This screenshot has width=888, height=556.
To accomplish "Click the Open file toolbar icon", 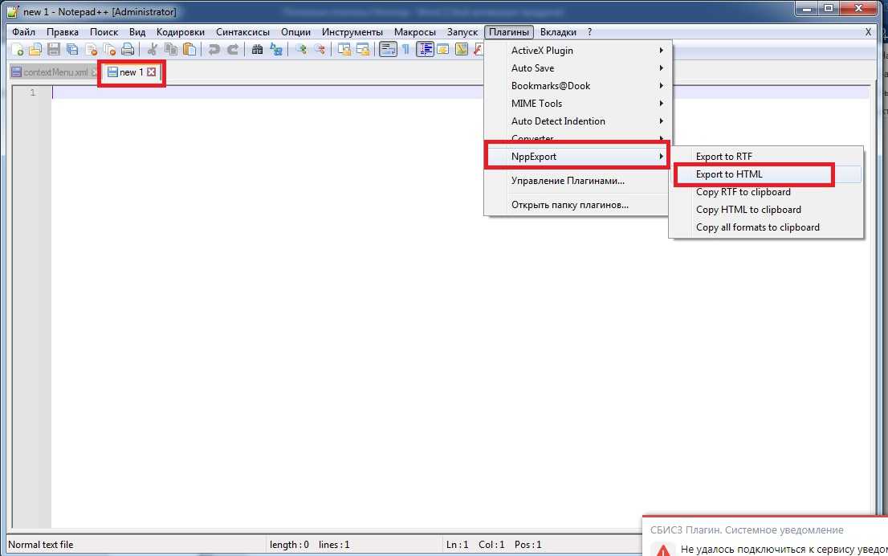I will [x=35, y=50].
